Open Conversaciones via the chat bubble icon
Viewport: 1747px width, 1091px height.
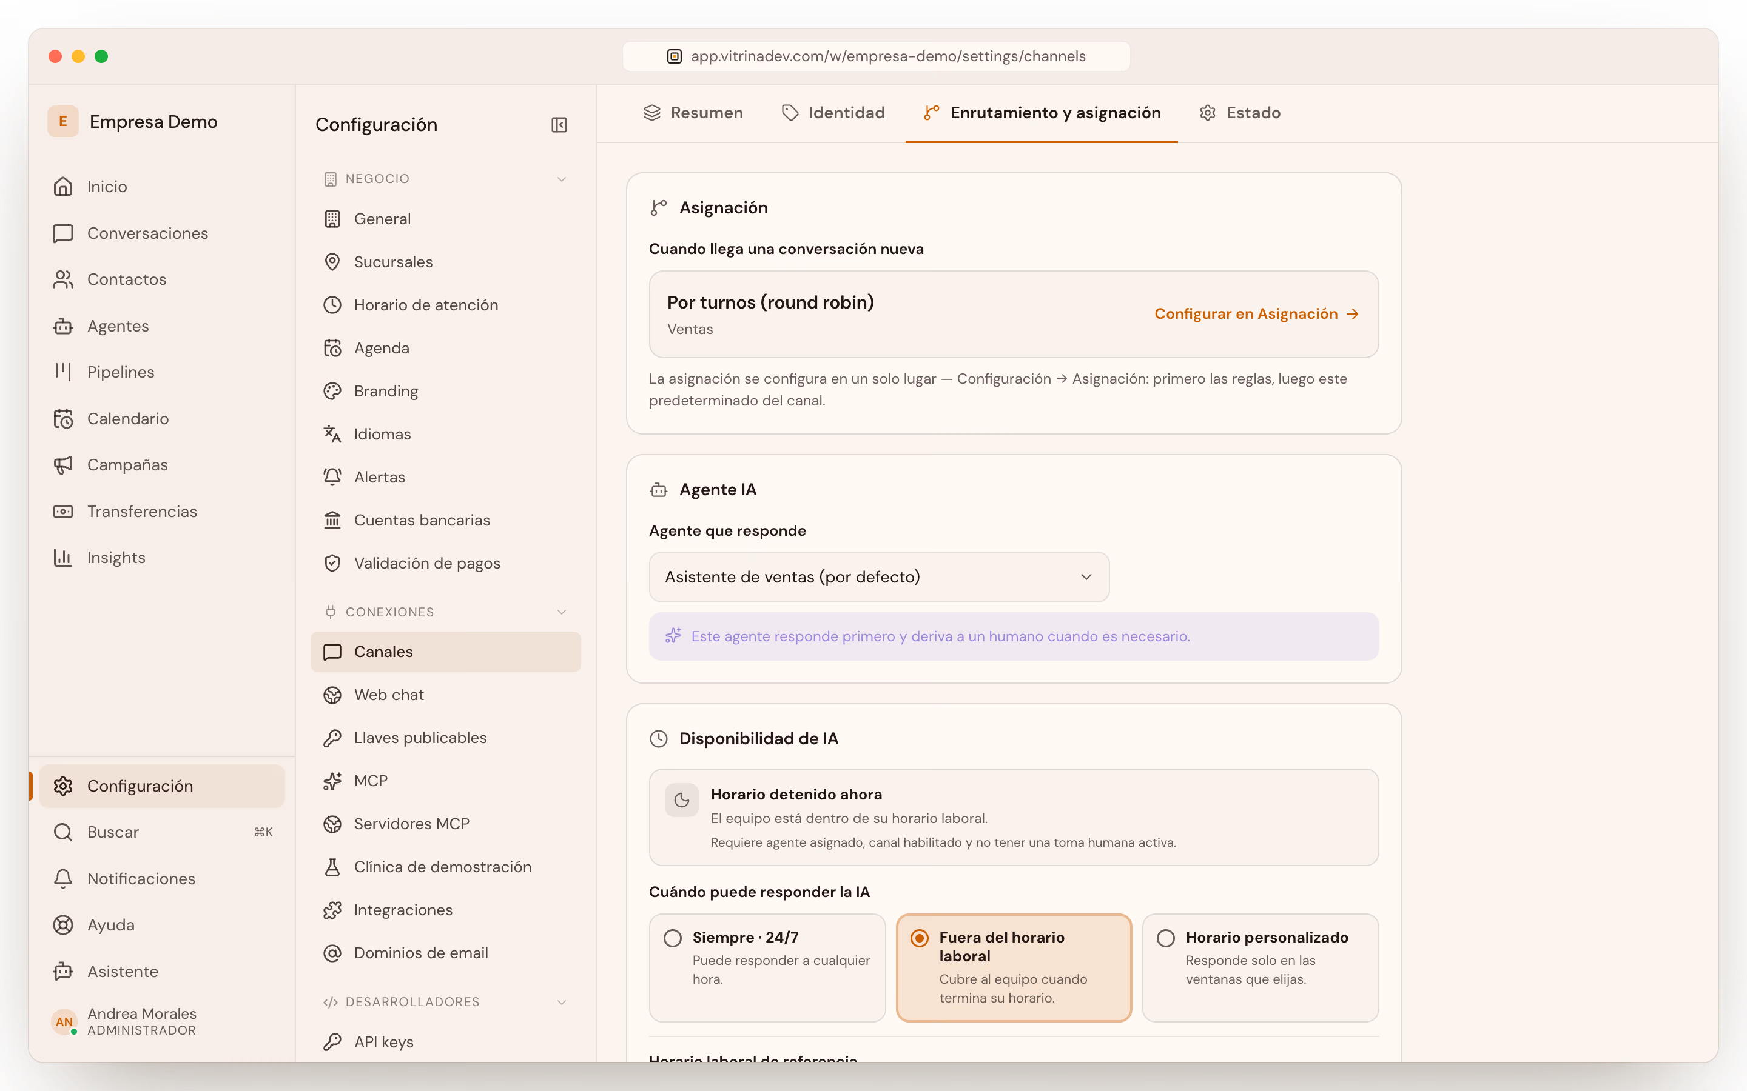point(63,233)
